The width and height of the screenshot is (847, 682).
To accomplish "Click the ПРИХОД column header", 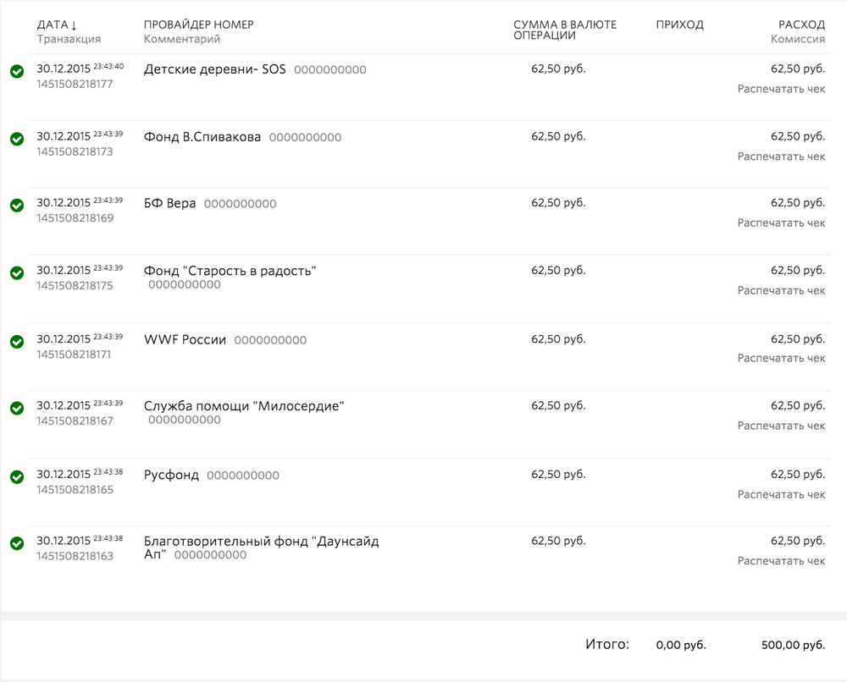I will pyautogui.click(x=679, y=25).
